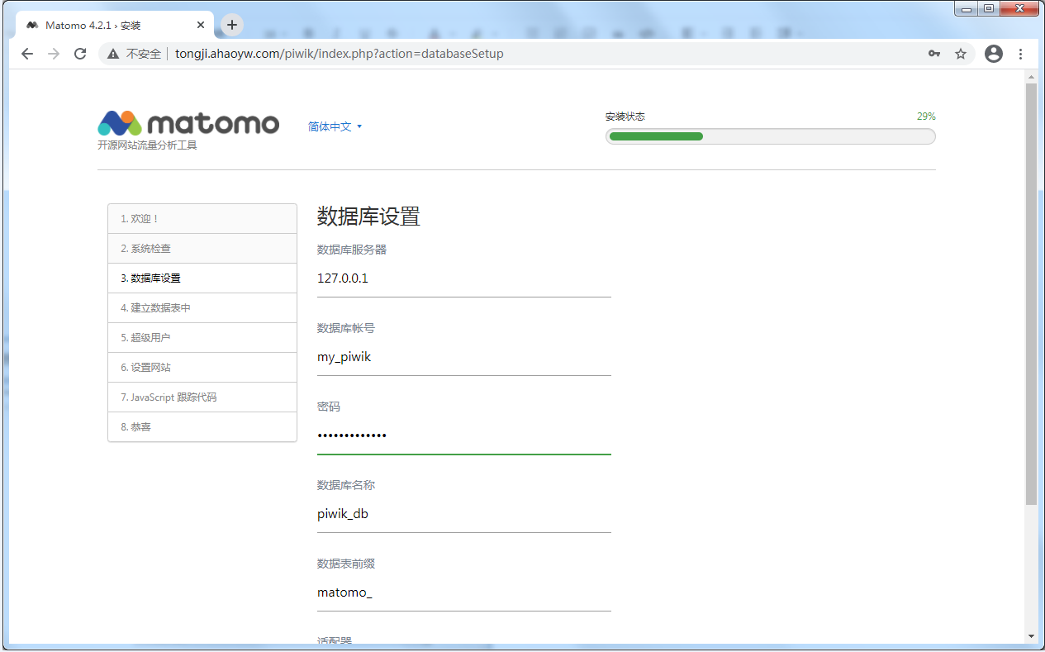Select step 7. JavaScript 跟踪代码 in sidebar
Image resolution: width=1045 pixels, height=652 pixels.
[202, 397]
